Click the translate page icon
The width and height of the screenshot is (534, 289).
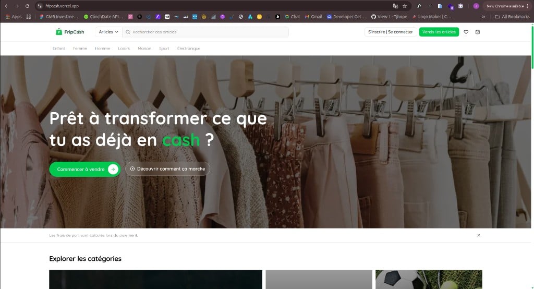[395, 6]
